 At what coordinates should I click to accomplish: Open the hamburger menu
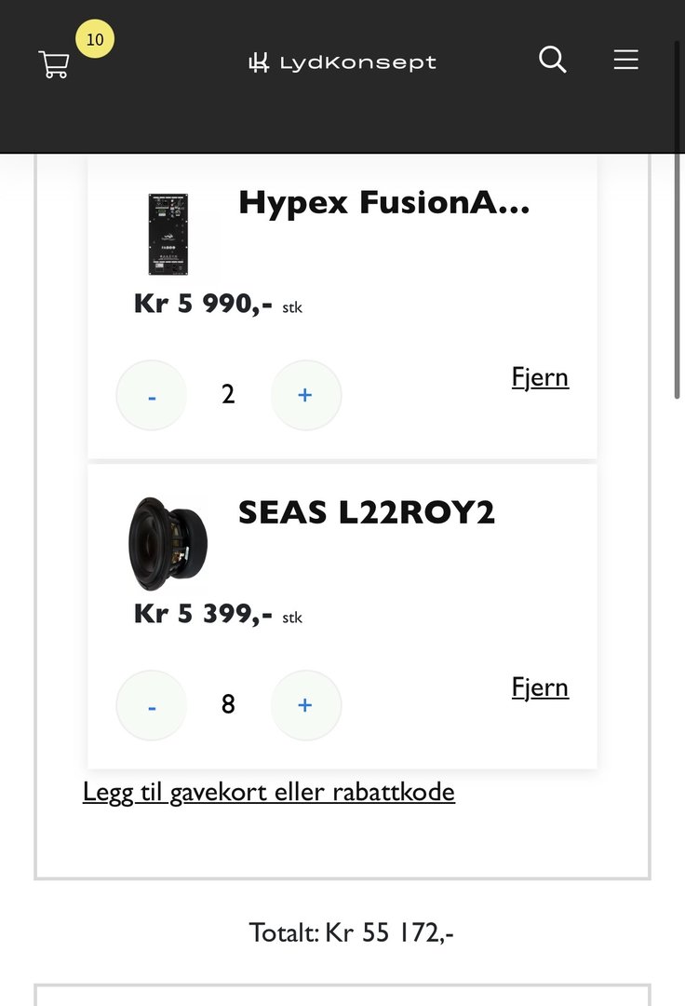625,60
